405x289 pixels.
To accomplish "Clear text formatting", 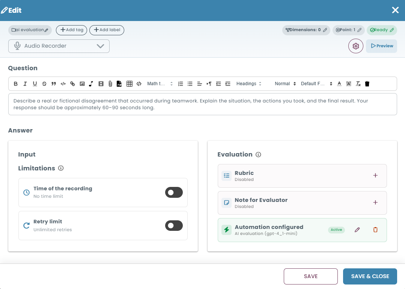I will click(x=358, y=84).
